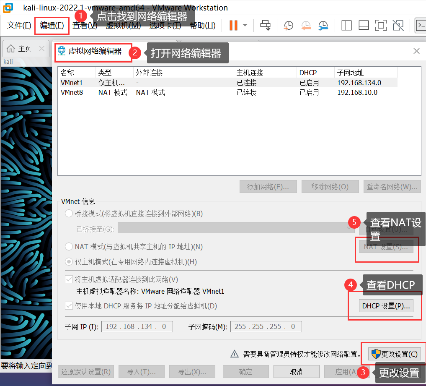This screenshot has width=426, height=386.
Task: Toggle the 使用本地 DHCP 服务 checkbox
Action: pyautogui.click(x=68, y=306)
